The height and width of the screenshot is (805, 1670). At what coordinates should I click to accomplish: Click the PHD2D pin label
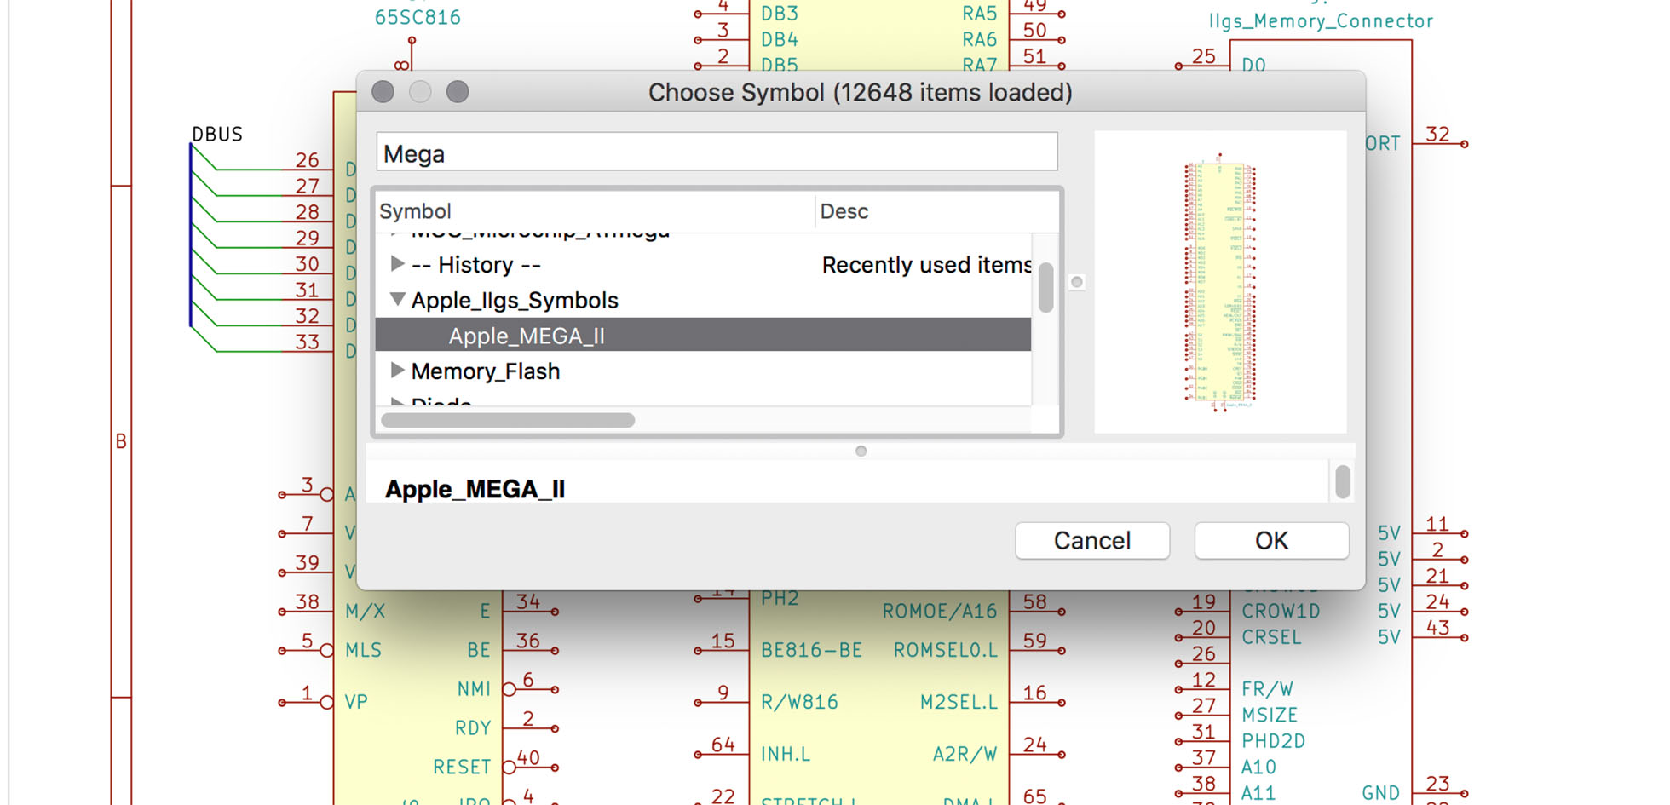(x=1273, y=740)
